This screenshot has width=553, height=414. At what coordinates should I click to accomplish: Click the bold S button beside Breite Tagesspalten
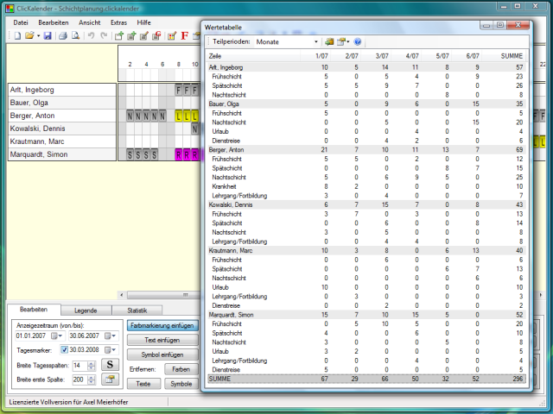pos(111,366)
